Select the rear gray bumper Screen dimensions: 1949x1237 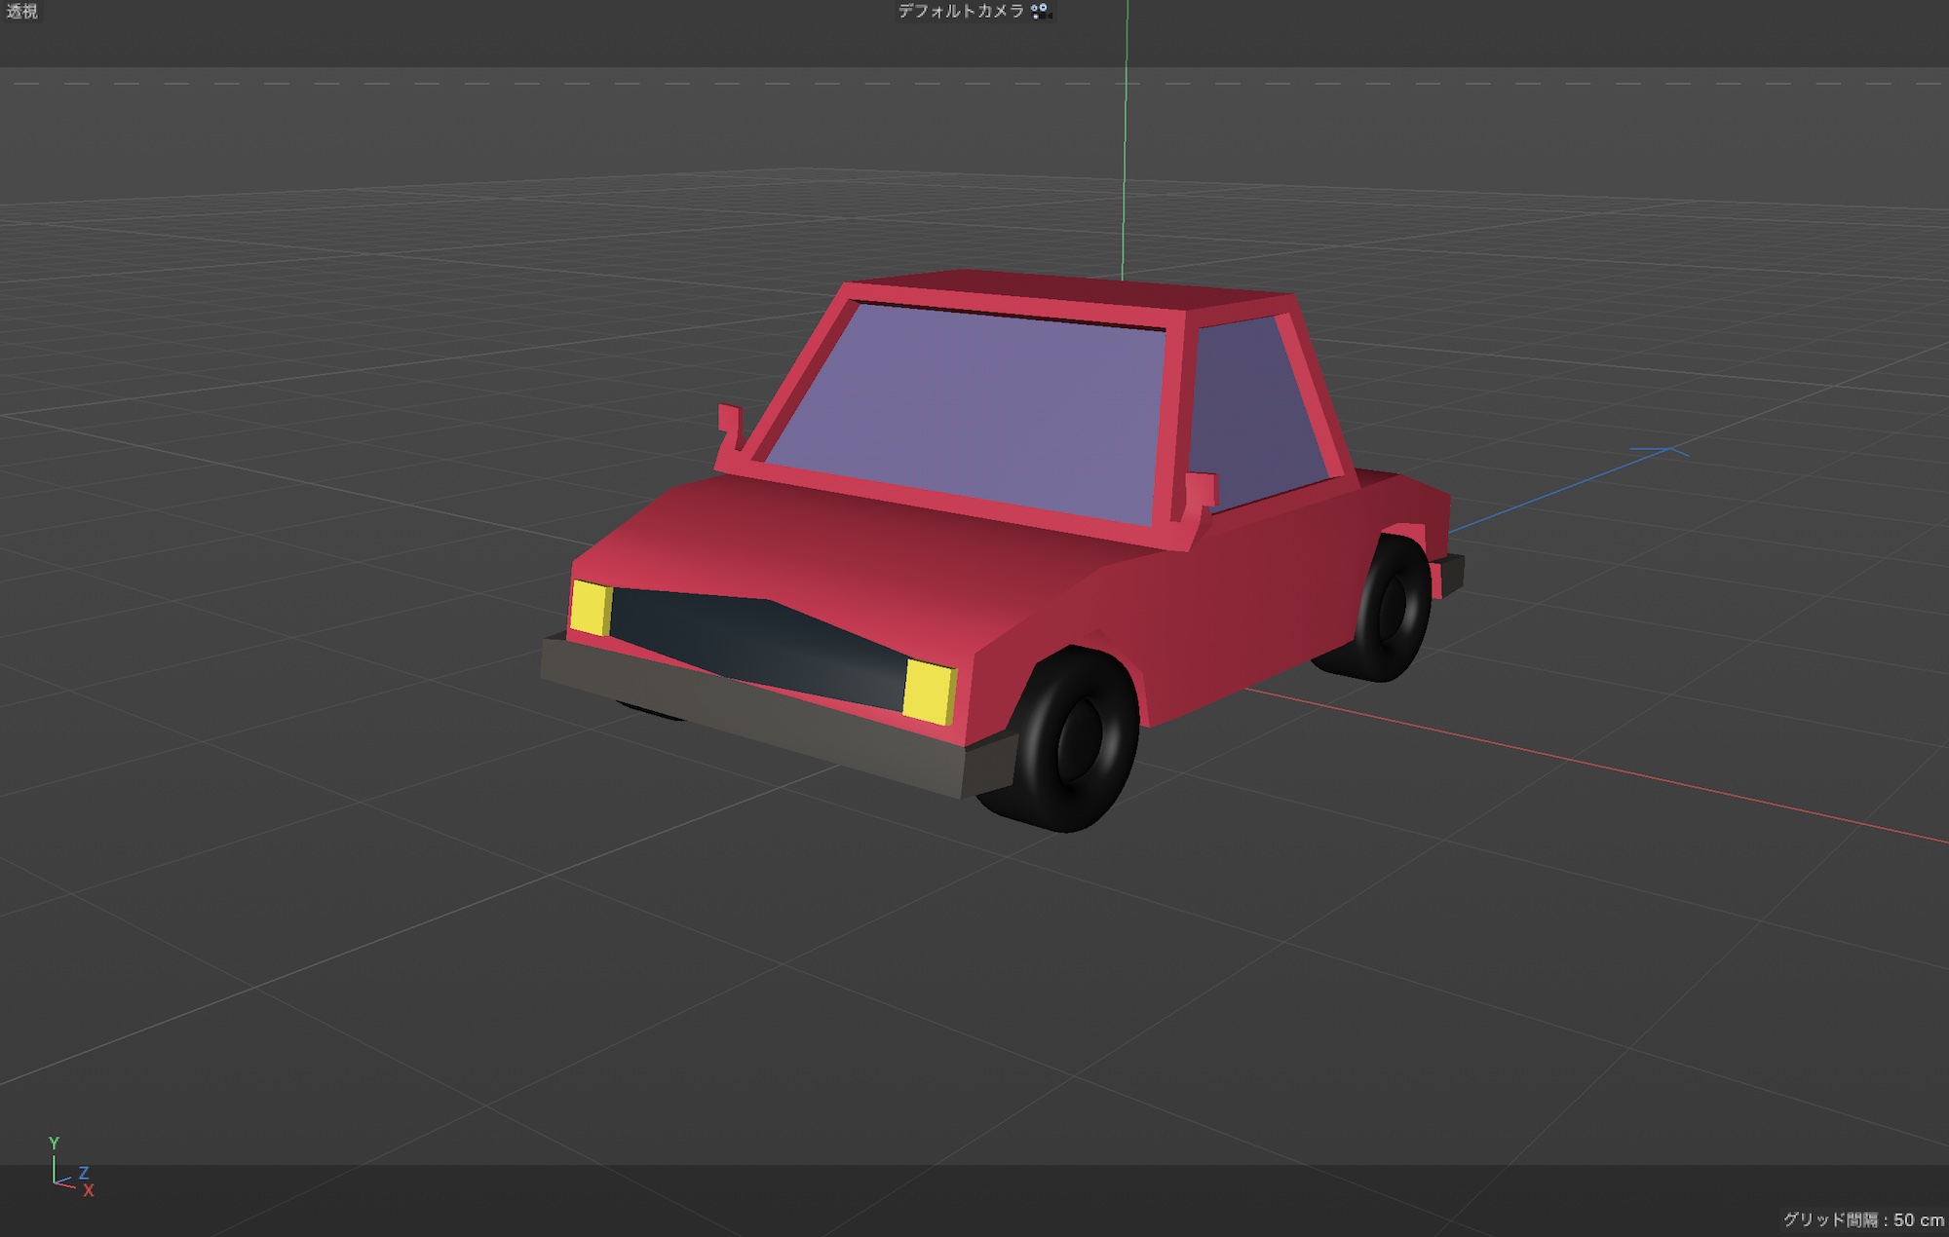click(x=1449, y=575)
